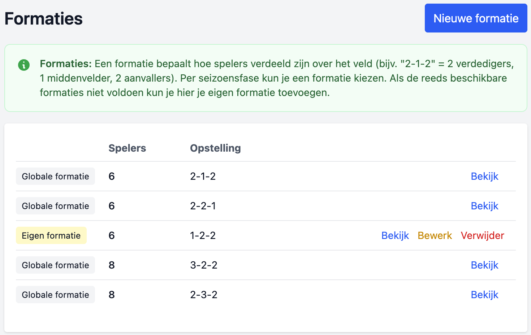Click the 2-3-2 opstelling value
The image size is (531, 335).
pyautogui.click(x=204, y=295)
